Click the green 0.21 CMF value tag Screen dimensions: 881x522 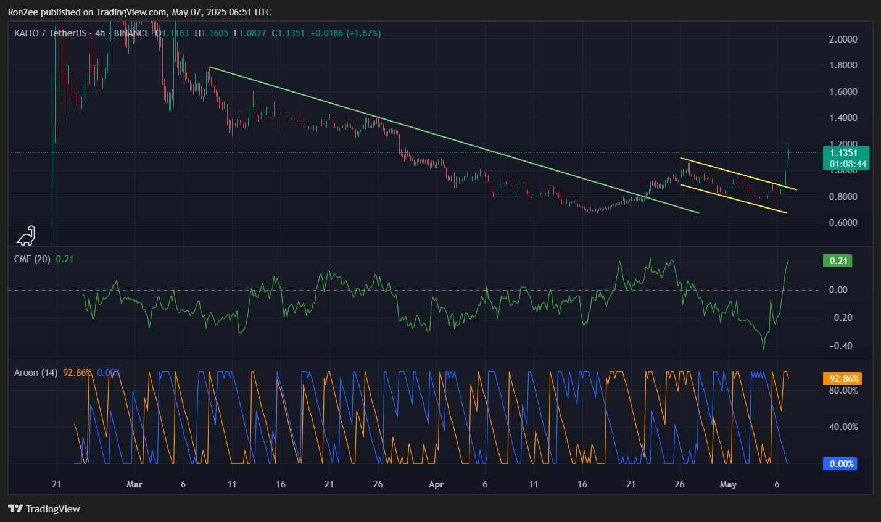(838, 261)
